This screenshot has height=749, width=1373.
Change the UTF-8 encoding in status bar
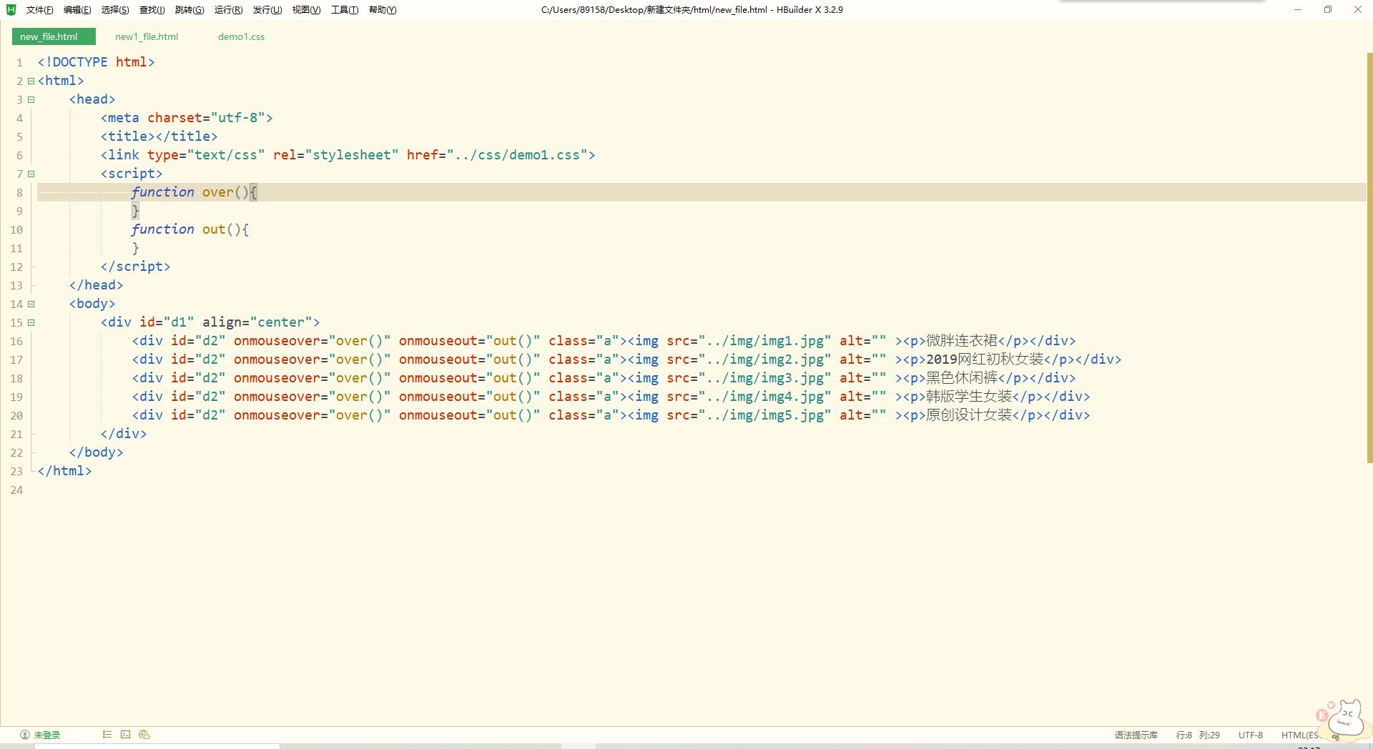pyautogui.click(x=1250, y=735)
